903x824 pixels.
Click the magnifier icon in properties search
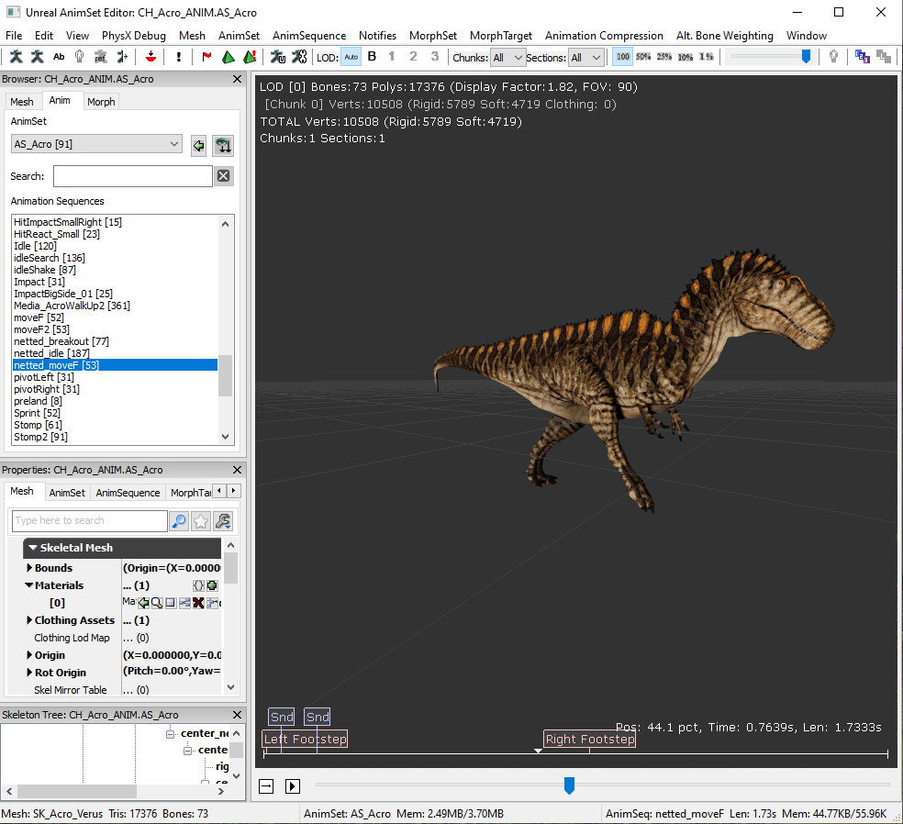(x=180, y=521)
